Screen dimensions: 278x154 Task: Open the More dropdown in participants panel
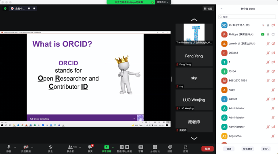(x=265, y=149)
